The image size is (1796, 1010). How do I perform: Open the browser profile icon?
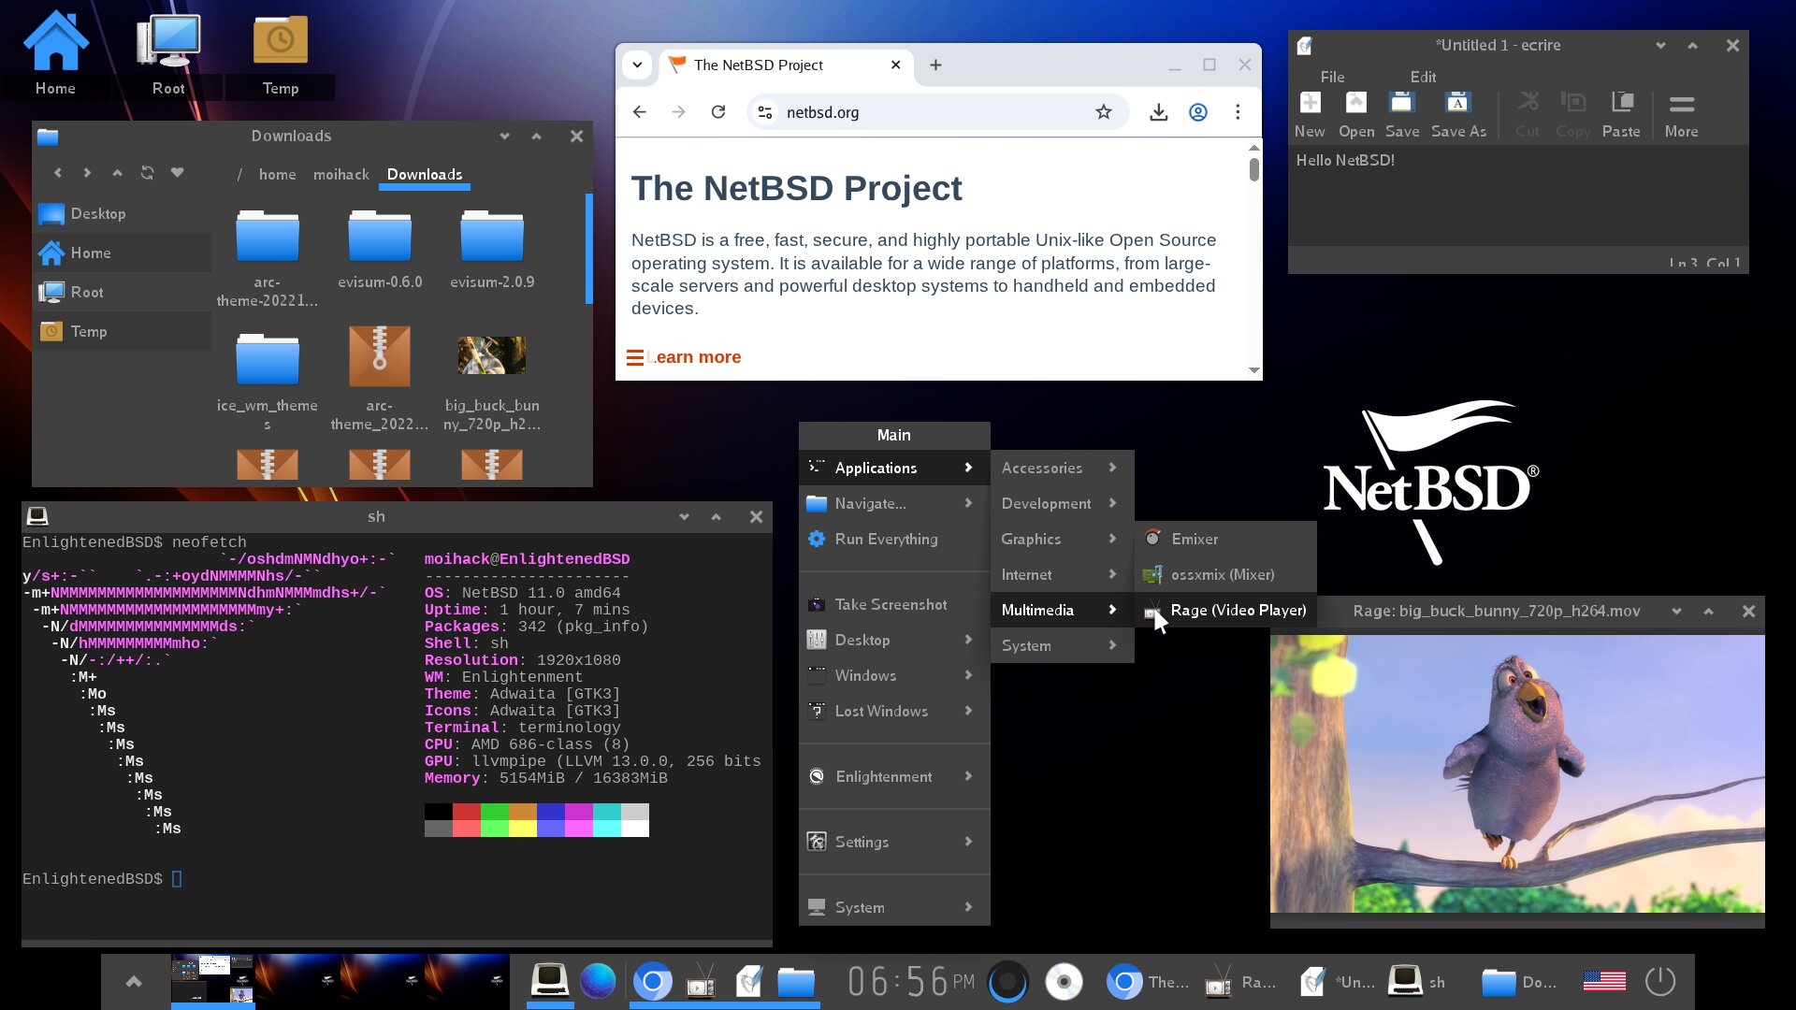tap(1198, 112)
